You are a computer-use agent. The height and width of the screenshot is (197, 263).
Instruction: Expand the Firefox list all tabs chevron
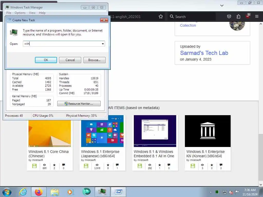click(222, 6)
